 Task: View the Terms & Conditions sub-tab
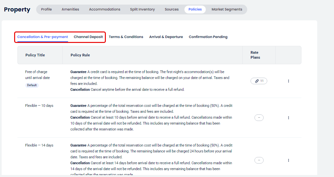126,37
